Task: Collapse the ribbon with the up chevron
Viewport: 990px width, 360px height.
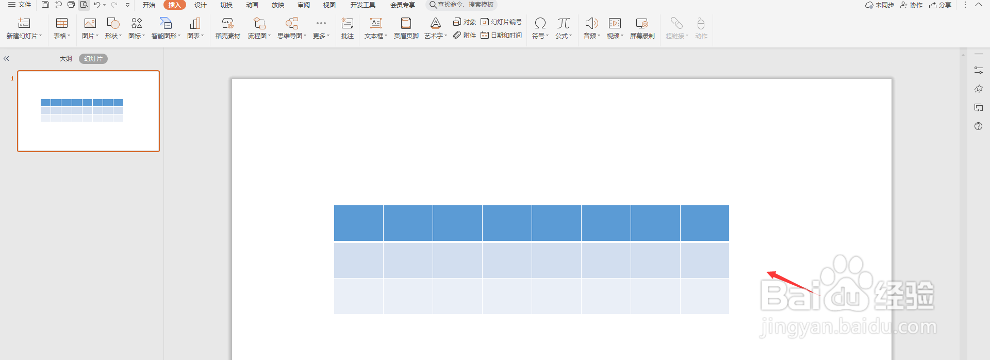Action: pos(979,5)
